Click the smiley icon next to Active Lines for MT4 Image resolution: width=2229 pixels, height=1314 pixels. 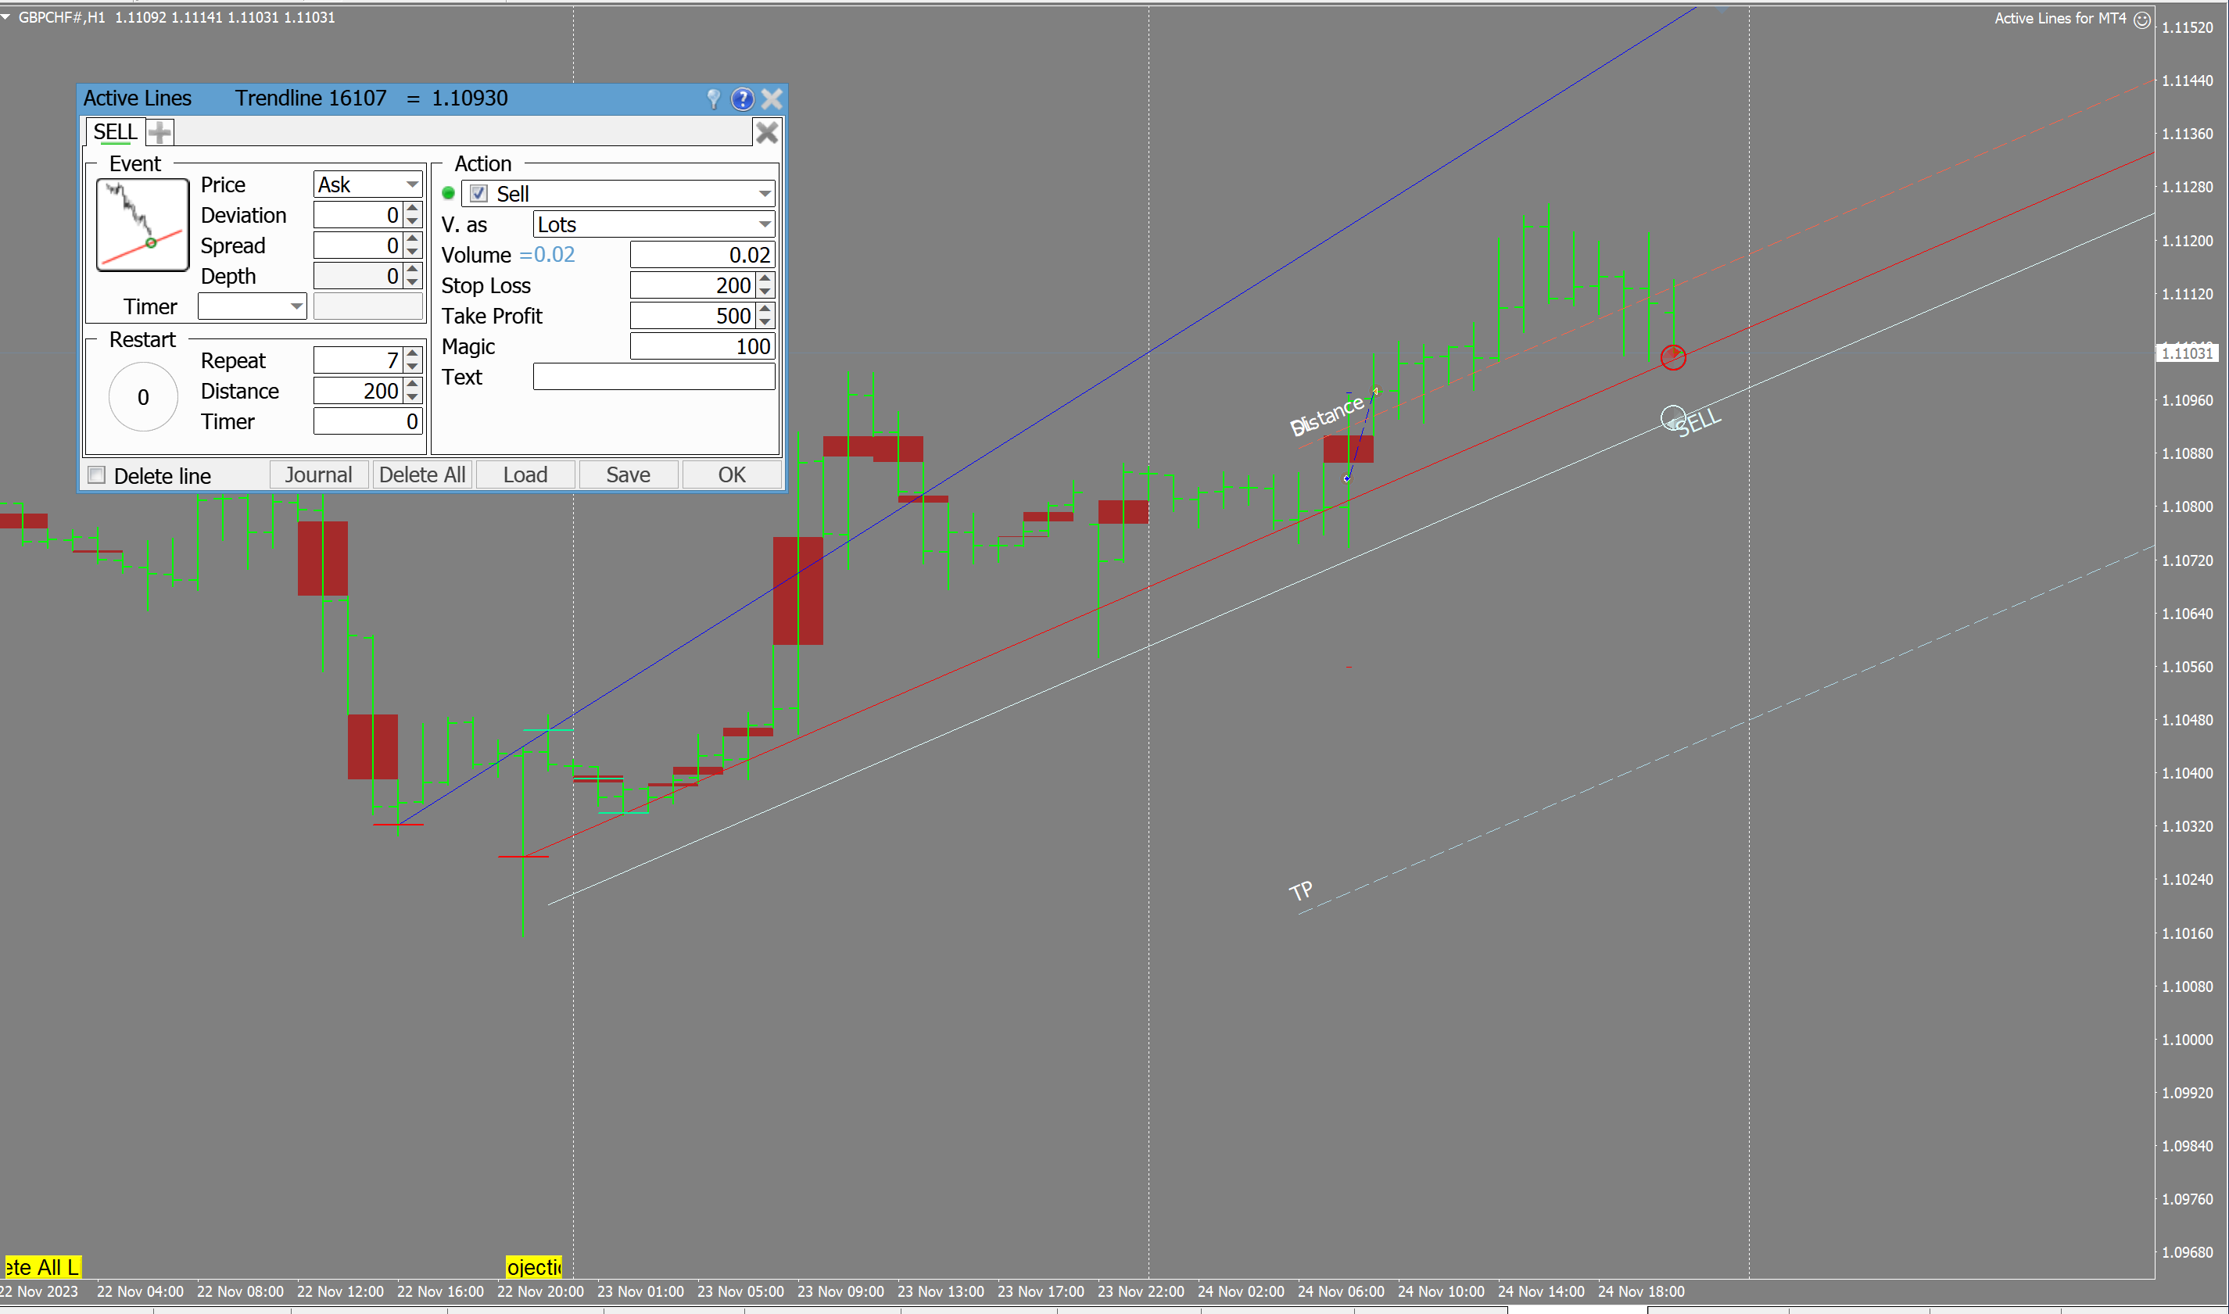coord(2141,19)
